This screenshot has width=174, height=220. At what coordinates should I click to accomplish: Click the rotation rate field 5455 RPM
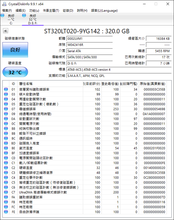point(159,51)
